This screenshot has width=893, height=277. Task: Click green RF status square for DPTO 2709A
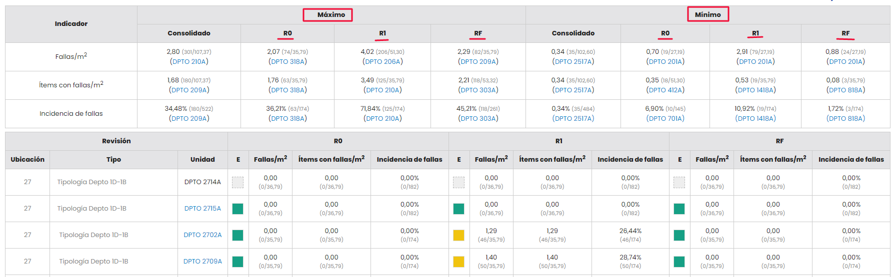(679, 262)
